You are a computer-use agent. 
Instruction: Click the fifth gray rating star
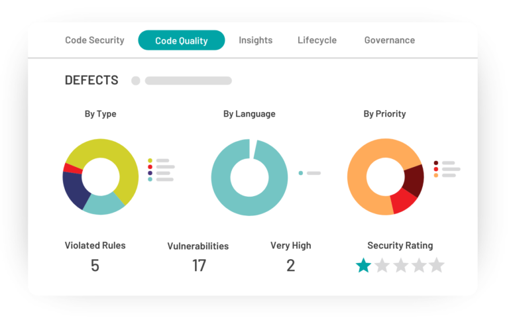pyautogui.click(x=436, y=266)
